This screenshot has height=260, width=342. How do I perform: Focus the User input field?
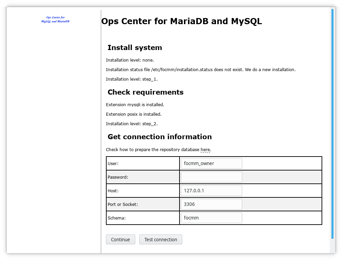point(211,163)
